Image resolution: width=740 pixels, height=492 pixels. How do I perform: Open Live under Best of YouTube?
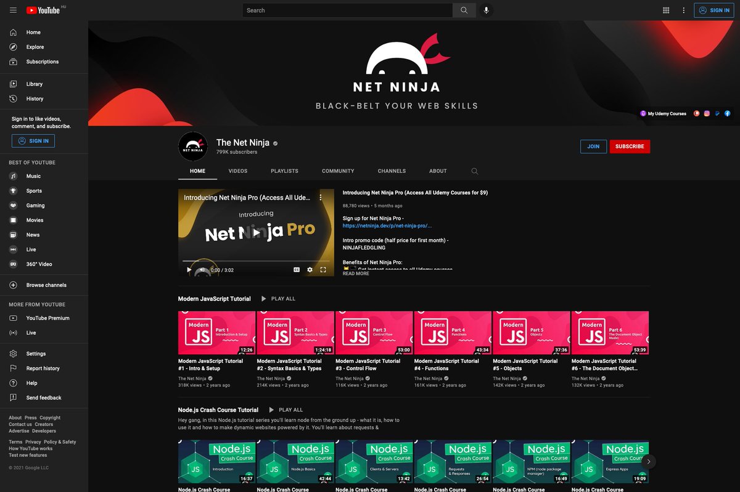[x=44, y=250]
